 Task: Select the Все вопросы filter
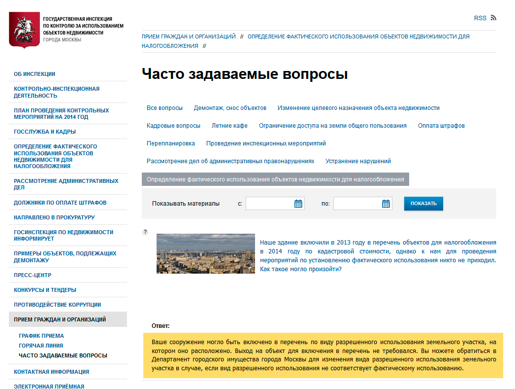pos(164,108)
